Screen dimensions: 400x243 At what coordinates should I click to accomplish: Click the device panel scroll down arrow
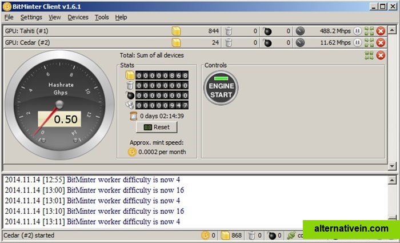[x=392, y=166]
